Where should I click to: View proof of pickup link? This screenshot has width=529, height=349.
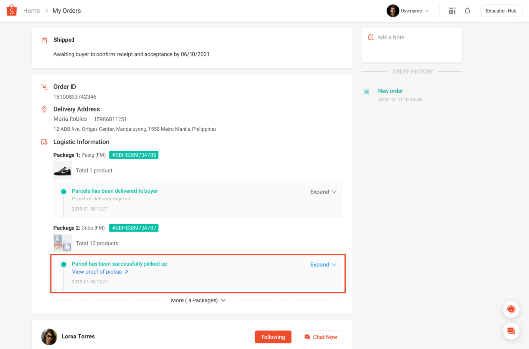(x=100, y=272)
